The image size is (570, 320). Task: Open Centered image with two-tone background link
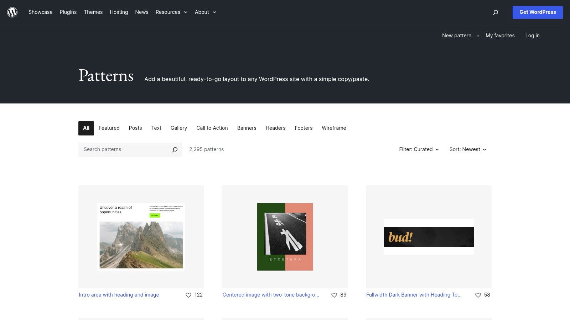coord(271,295)
